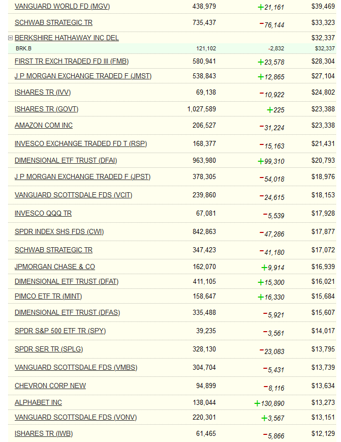This screenshot has height=442, width=341.
Task: Select GOVT change value +225
Action: coord(275,110)
